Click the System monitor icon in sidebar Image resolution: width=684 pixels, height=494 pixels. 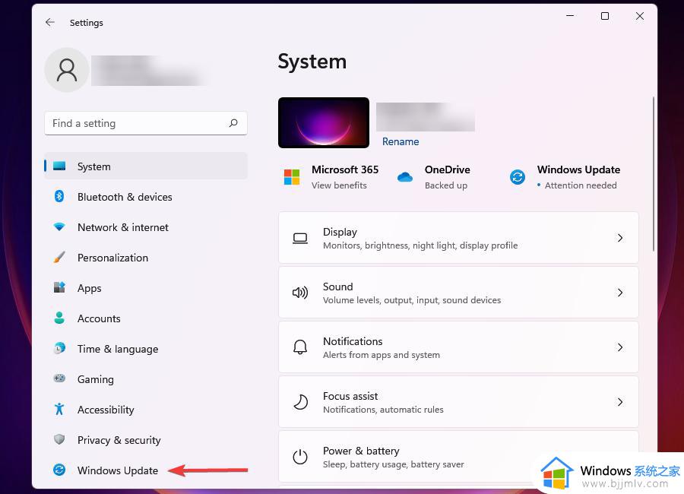[59, 166]
